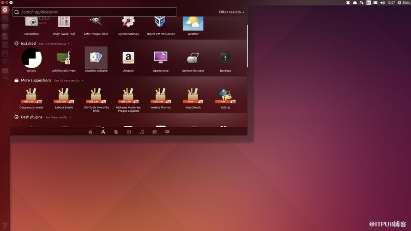Open Additional Drivers
Screen dimensions: 411x231
pos(64,62)
